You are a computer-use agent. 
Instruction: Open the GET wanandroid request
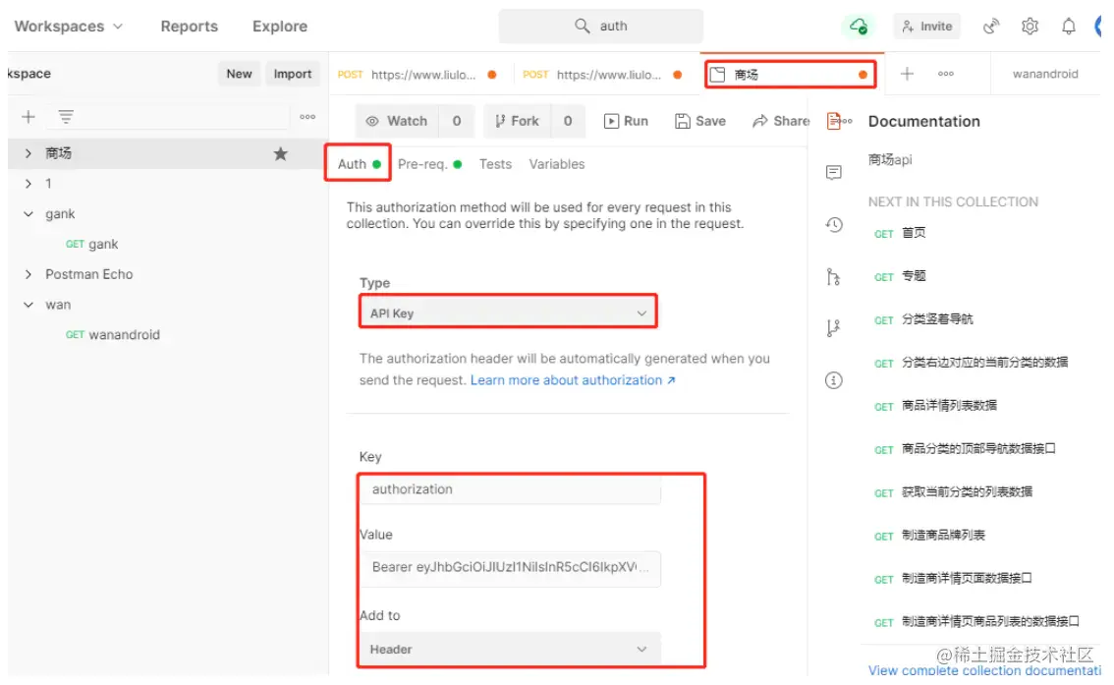pos(112,335)
